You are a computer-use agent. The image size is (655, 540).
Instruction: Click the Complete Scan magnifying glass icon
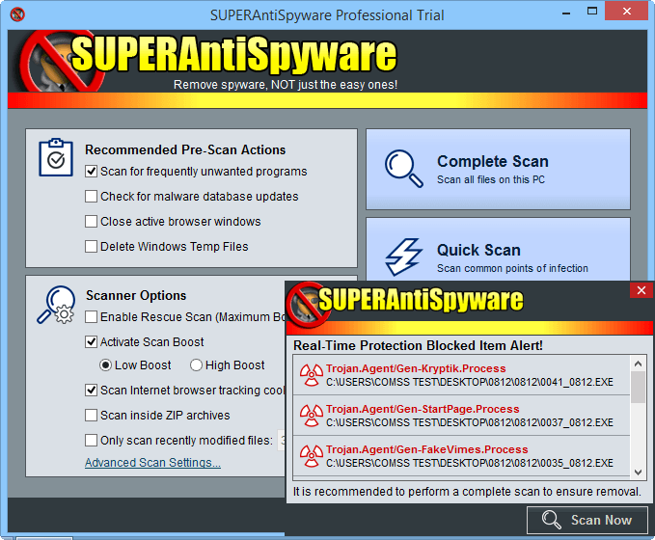[x=403, y=169]
